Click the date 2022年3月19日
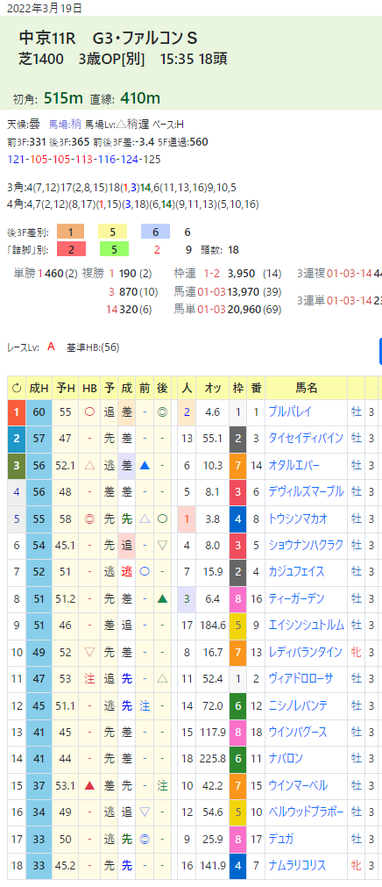382x887 pixels. click(x=45, y=7)
